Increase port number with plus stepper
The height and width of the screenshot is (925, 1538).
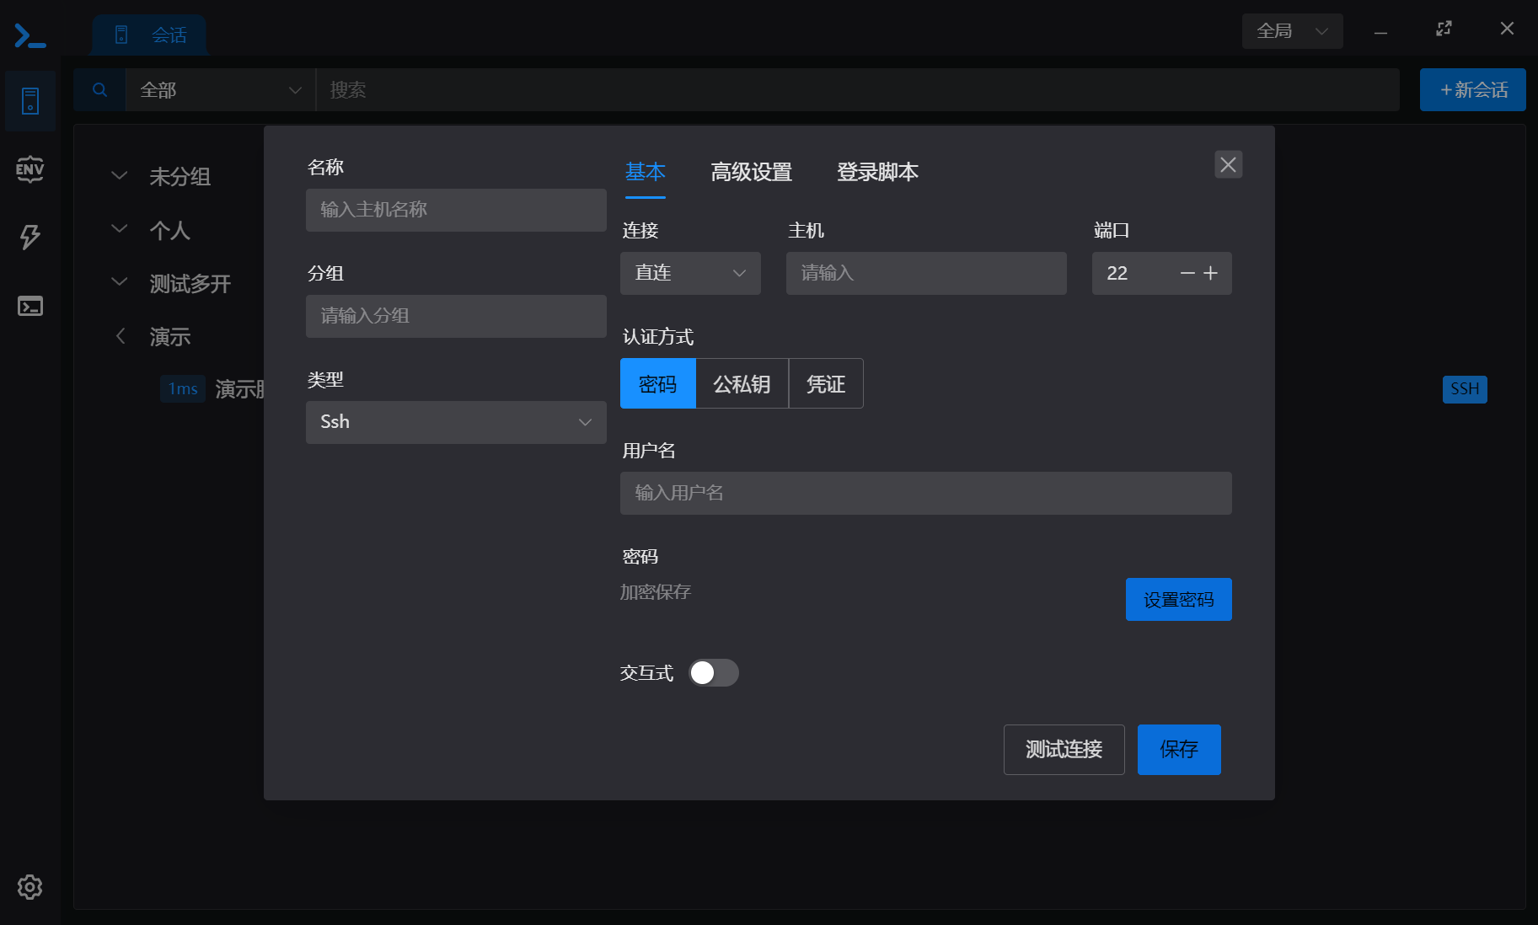[x=1211, y=273]
